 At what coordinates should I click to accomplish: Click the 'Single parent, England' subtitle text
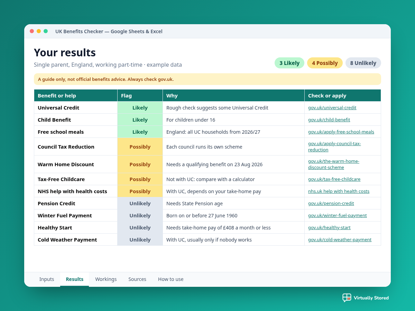point(108,65)
